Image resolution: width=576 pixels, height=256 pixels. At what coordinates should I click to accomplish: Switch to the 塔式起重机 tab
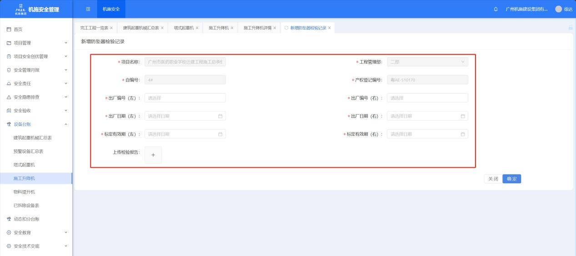point(184,28)
